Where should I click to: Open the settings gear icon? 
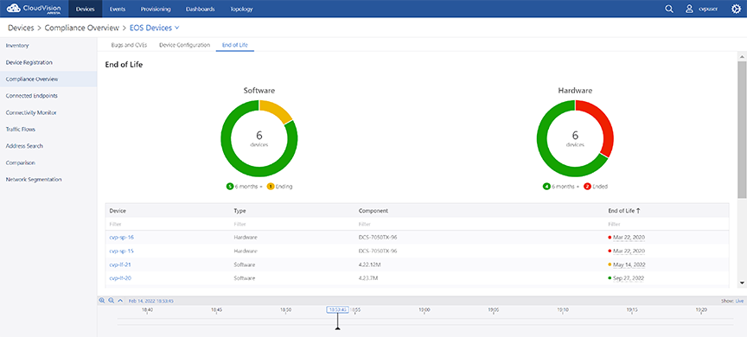736,9
